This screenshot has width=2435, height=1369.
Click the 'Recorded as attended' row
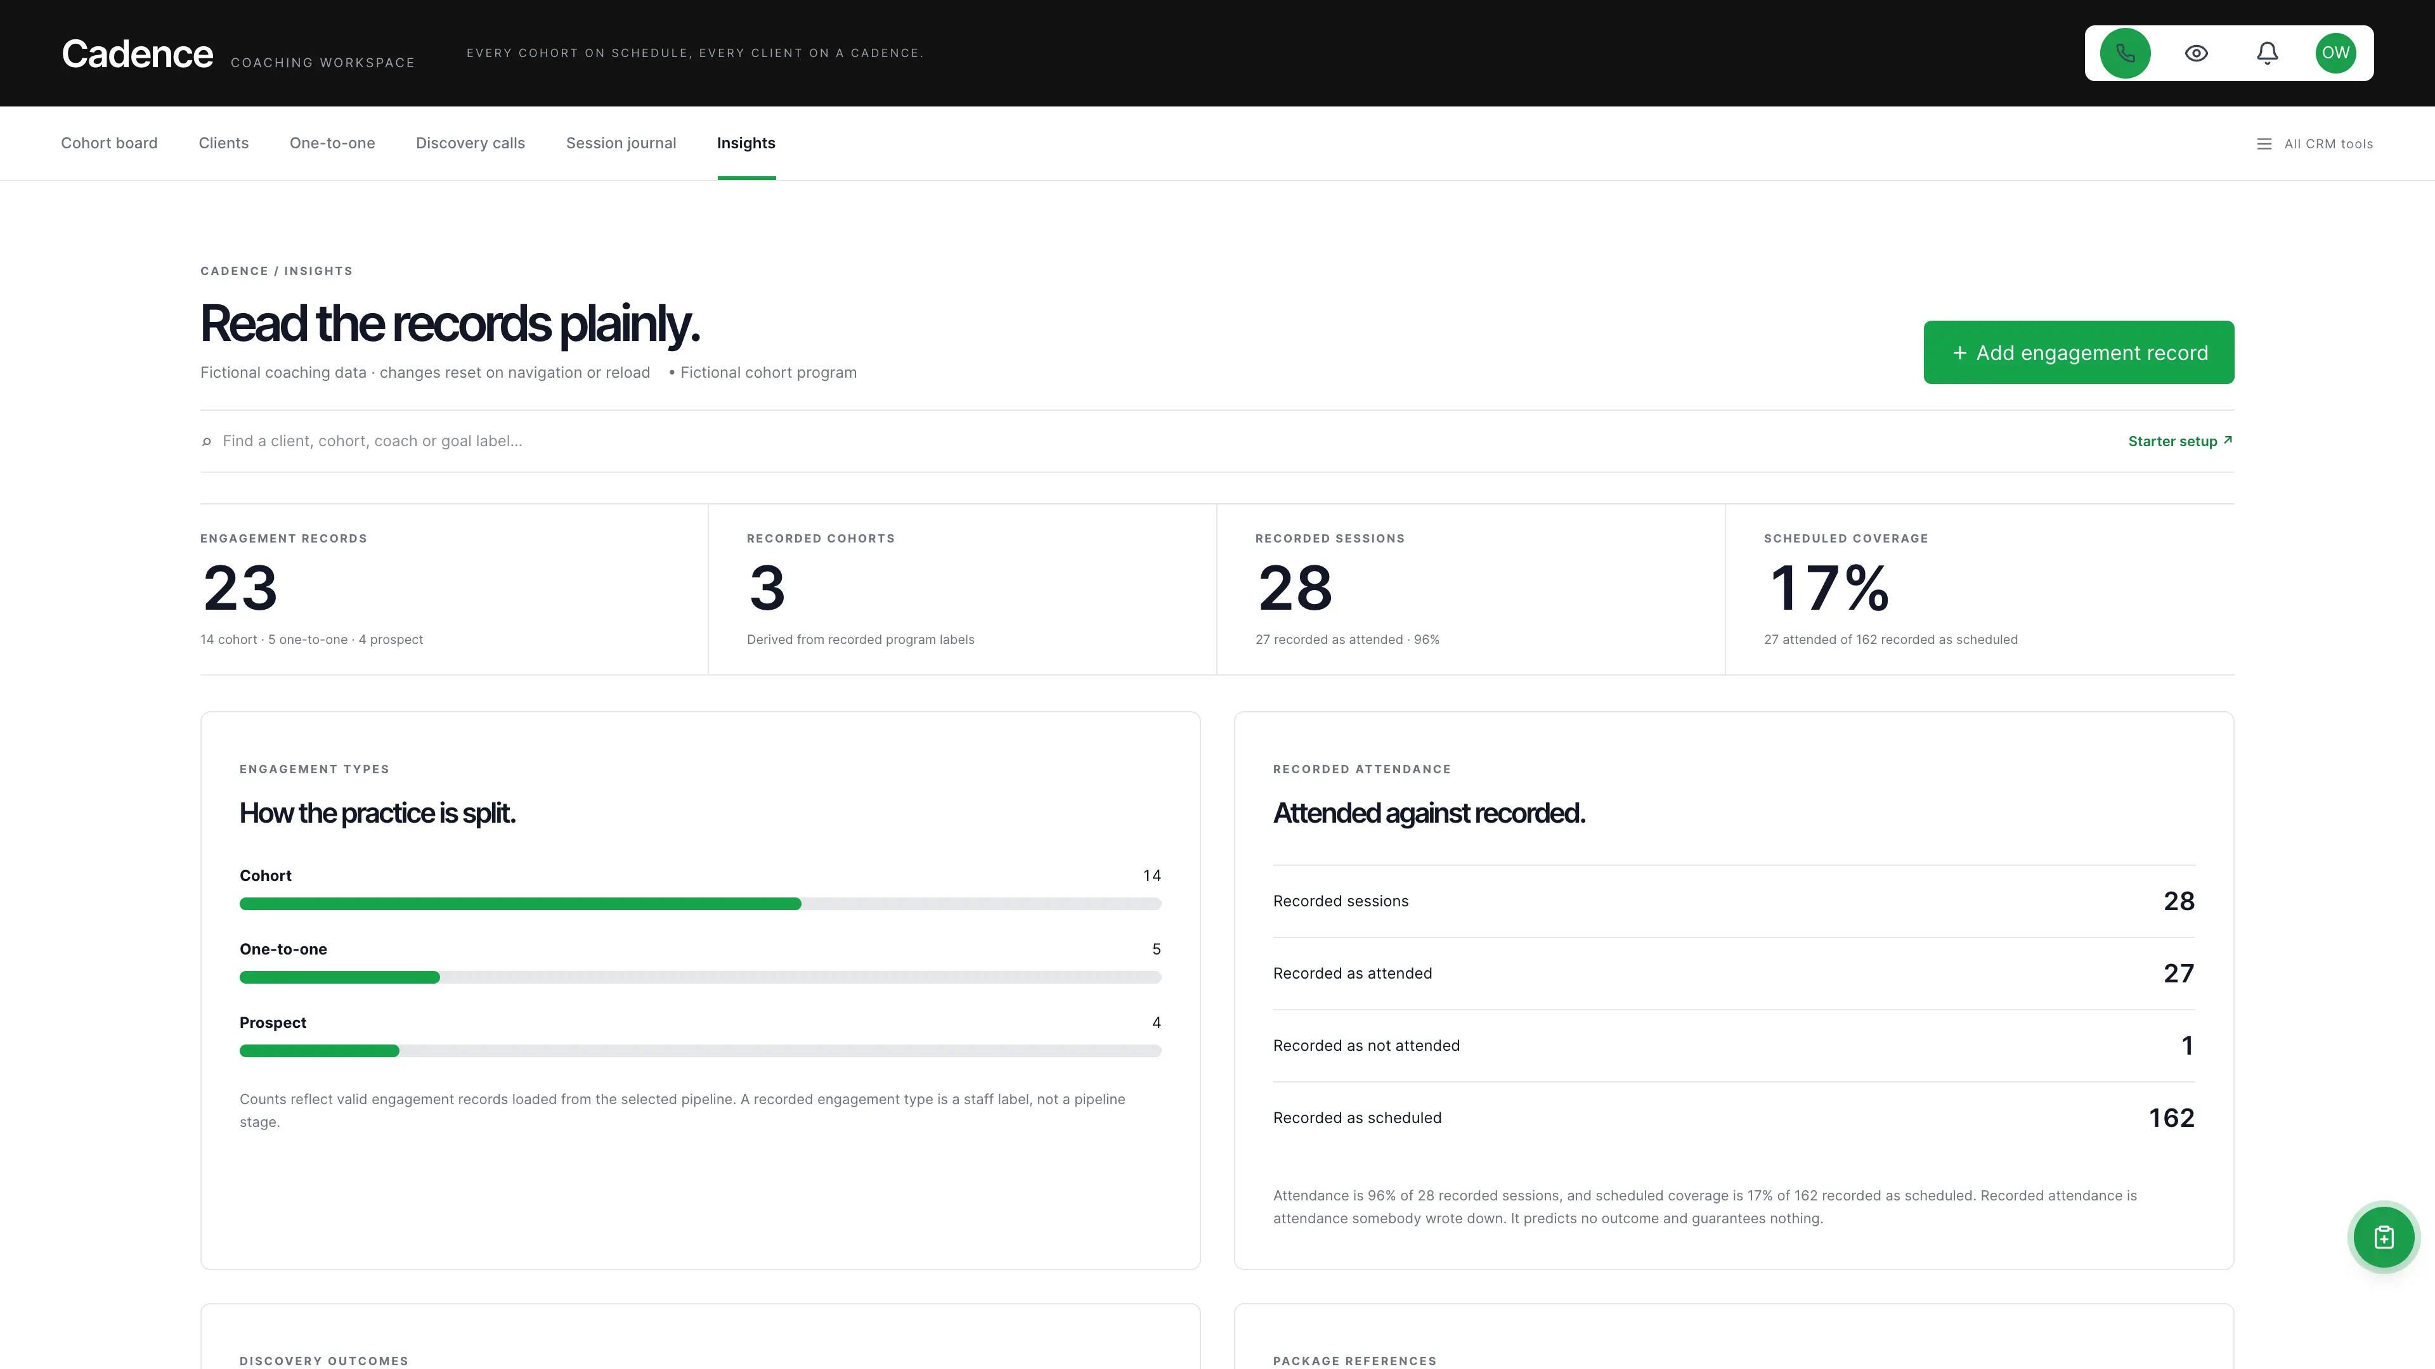click(x=1734, y=973)
